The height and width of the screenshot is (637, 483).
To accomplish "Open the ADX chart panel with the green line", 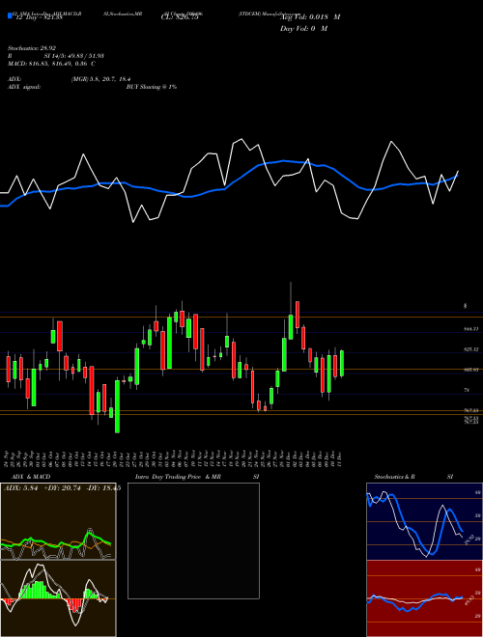I will (x=58, y=521).
